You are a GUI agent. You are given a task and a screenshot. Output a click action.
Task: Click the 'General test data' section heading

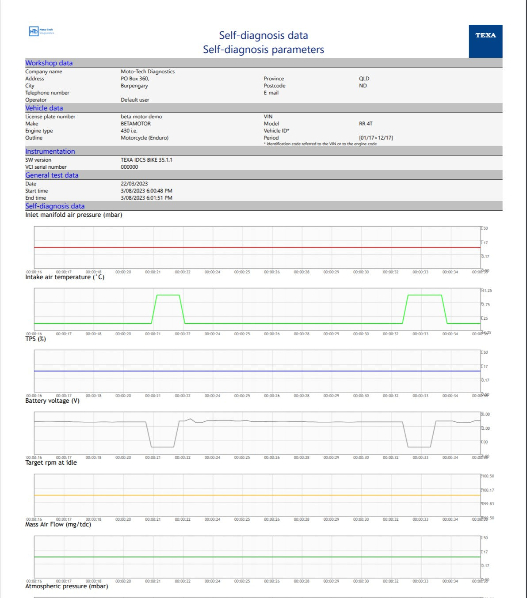coord(52,175)
